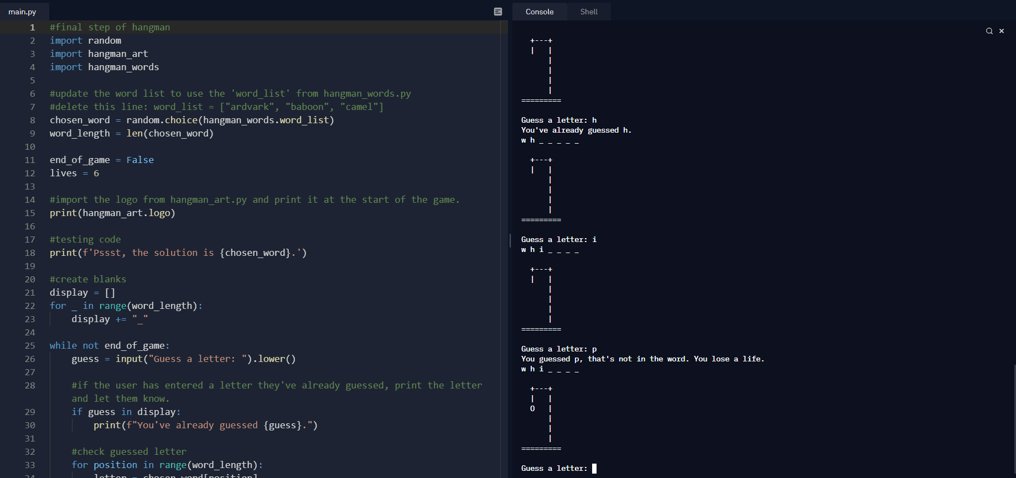Click line number 1 in the gutter
This screenshot has width=1016, height=478.
32,27
